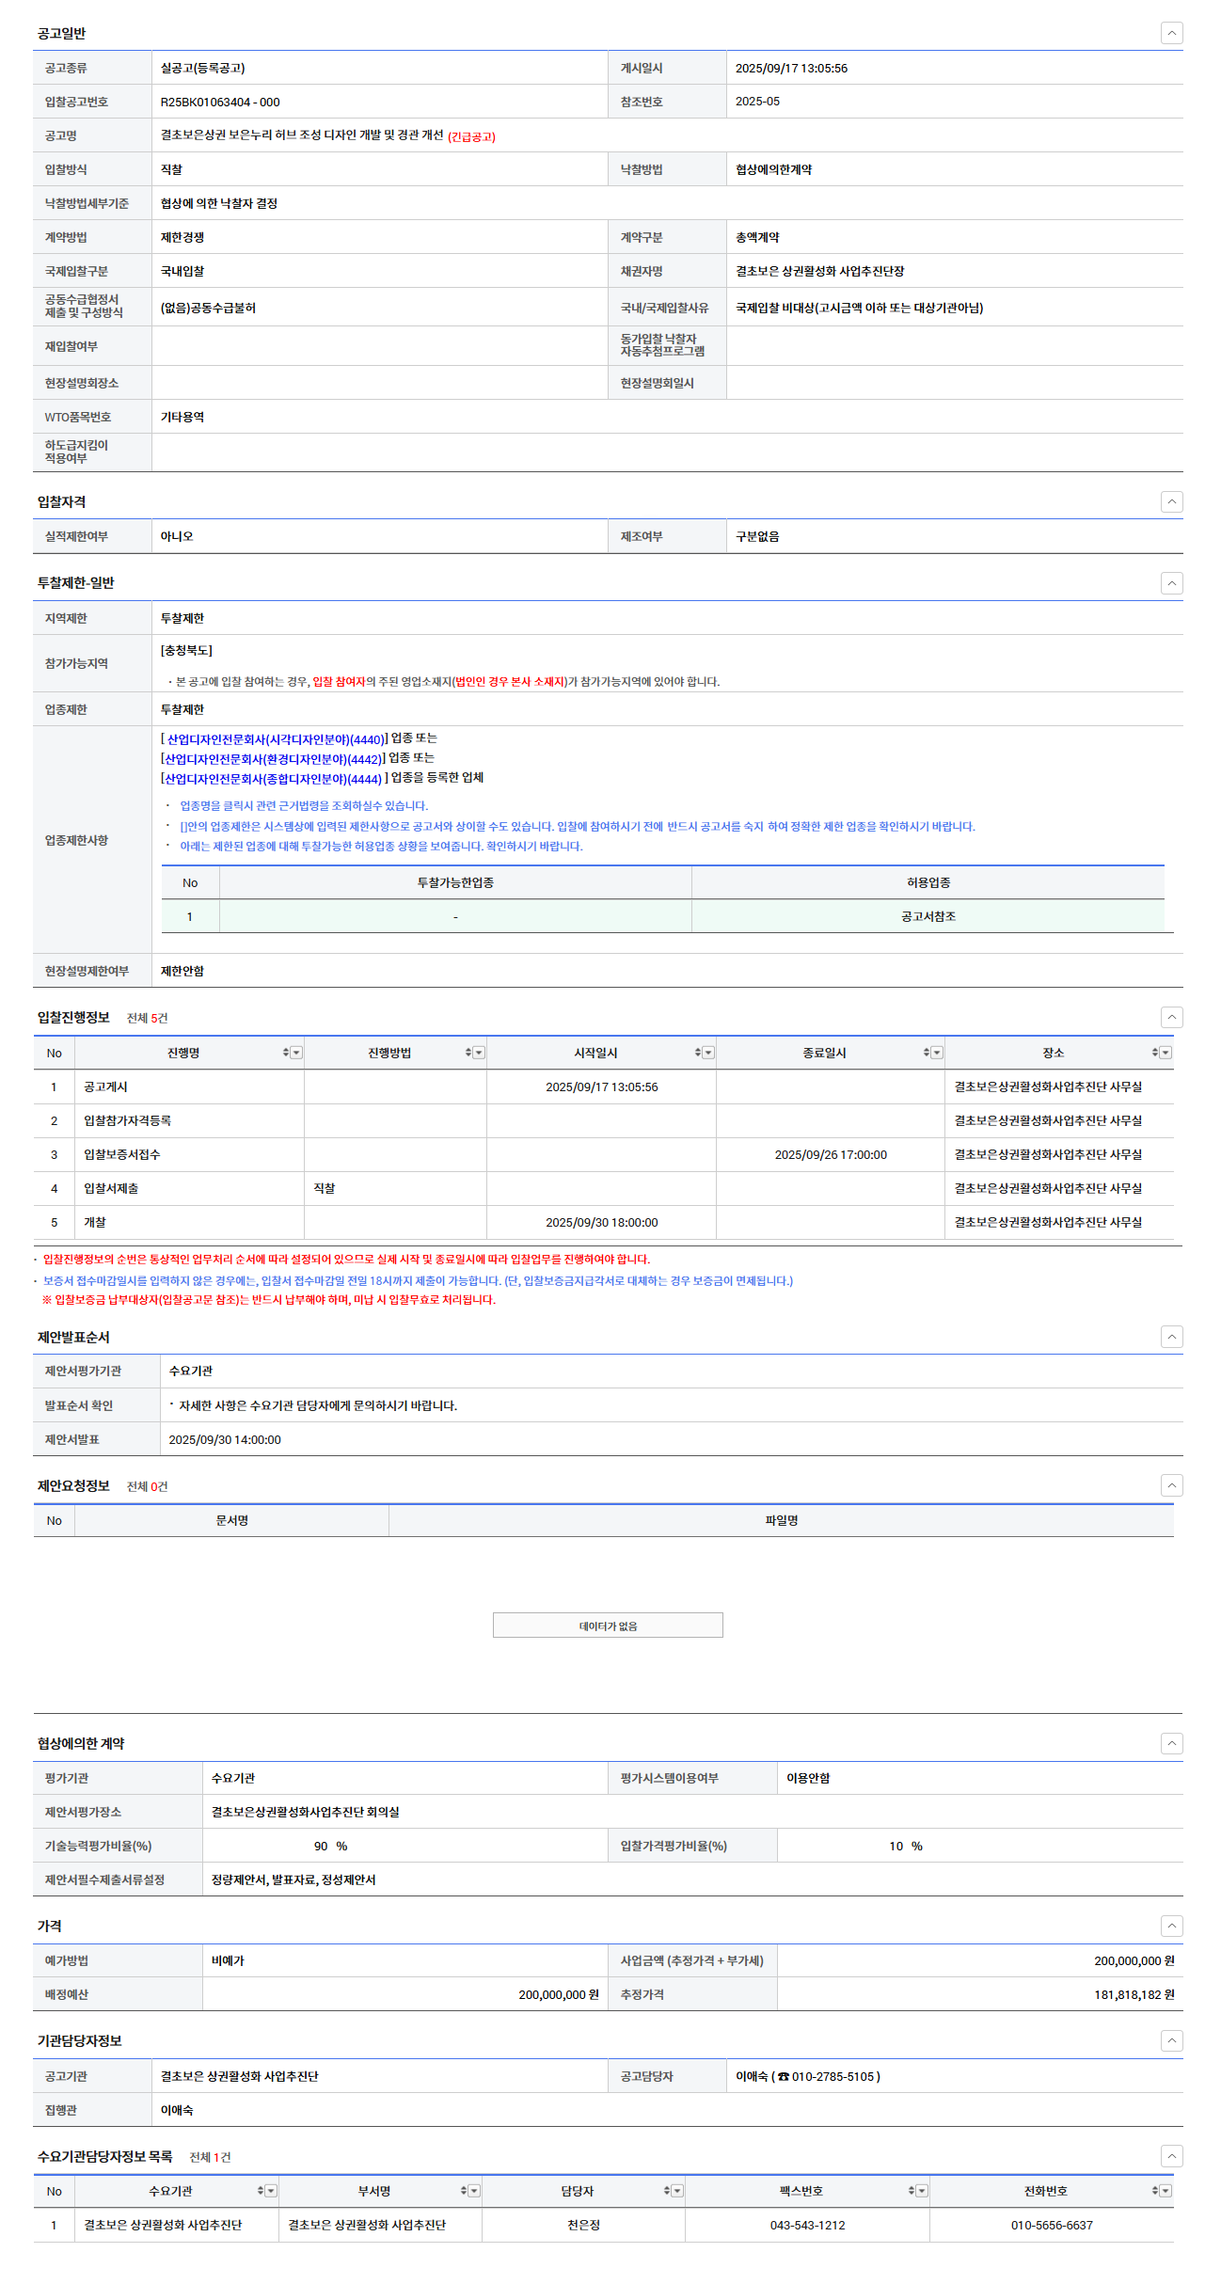Collapse the 투찰제한-일반 section
Screen dimensions: 1221x2284
[x=1171, y=583]
